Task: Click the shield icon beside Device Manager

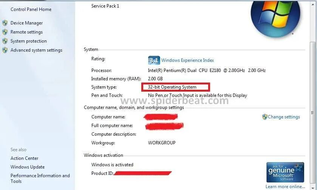Action: pos(5,23)
